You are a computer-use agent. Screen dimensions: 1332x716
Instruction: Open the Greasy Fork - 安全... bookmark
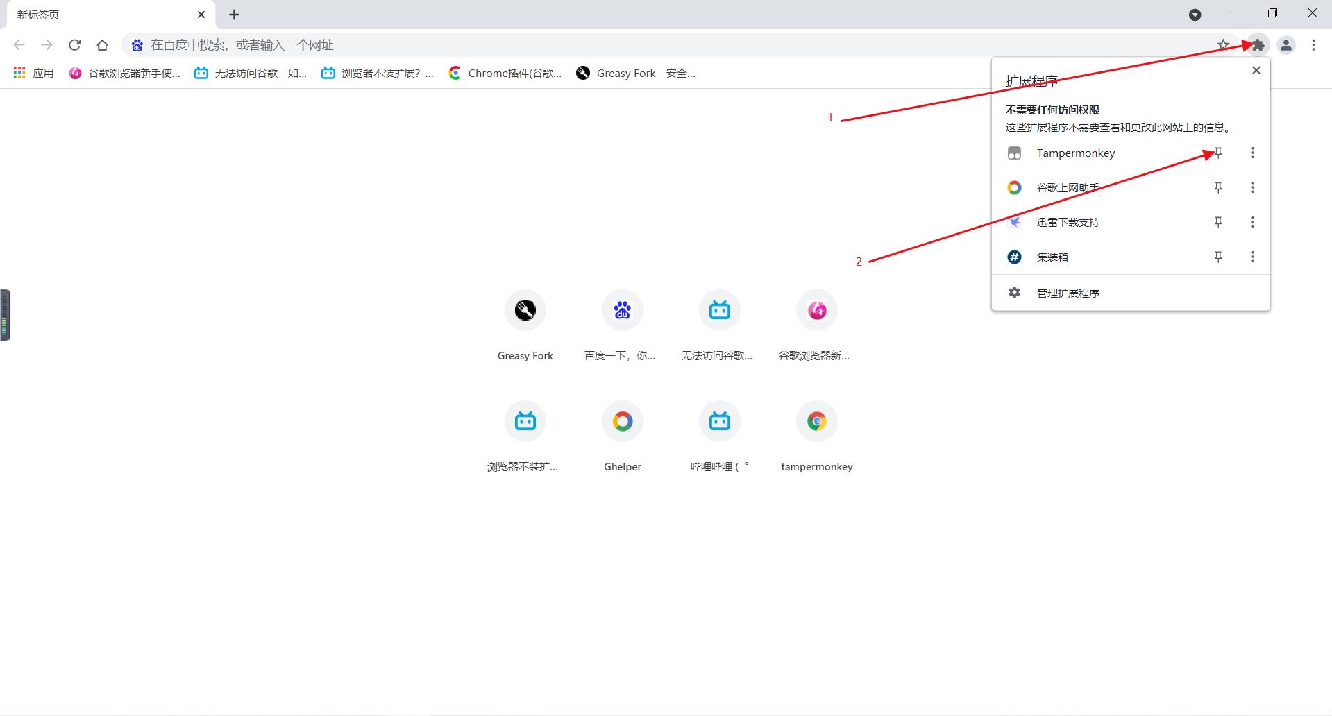(x=635, y=73)
